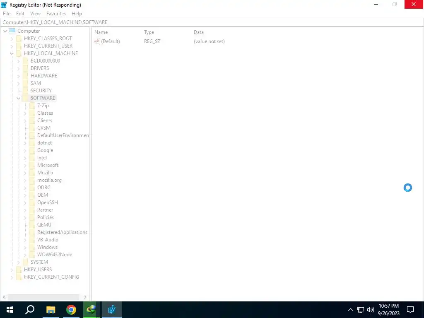Select the Policies key
The height and width of the screenshot is (318, 424).
click(46, 217)
